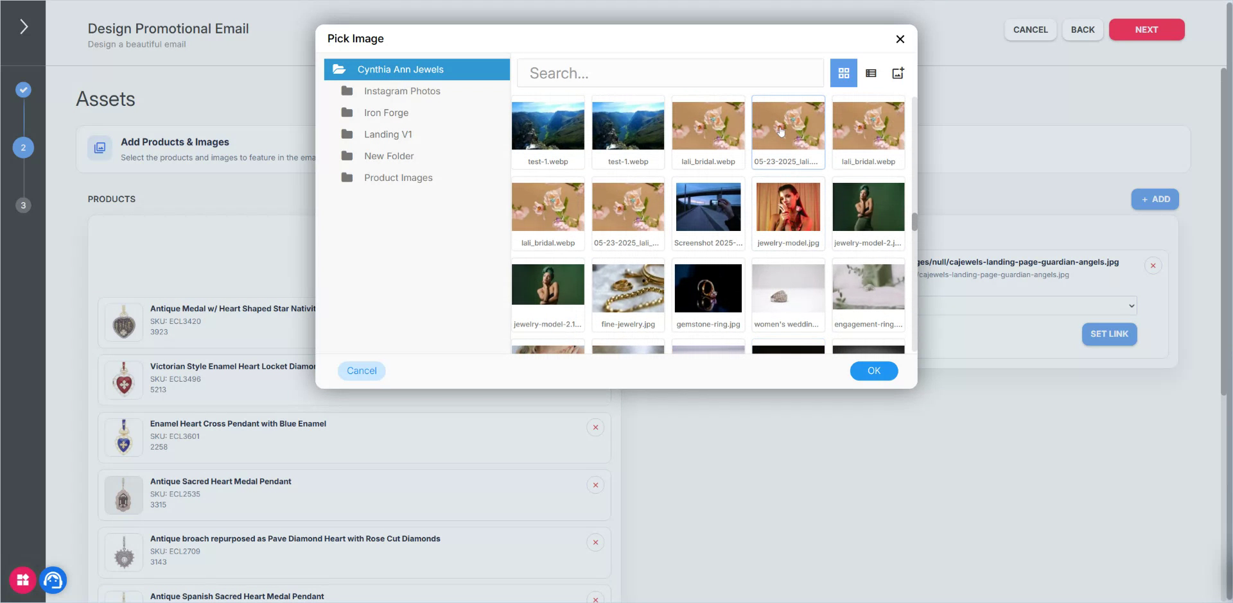
Task: Click the Enamel Heart Cross Pendant thumbnail
Action: point(124,437)
